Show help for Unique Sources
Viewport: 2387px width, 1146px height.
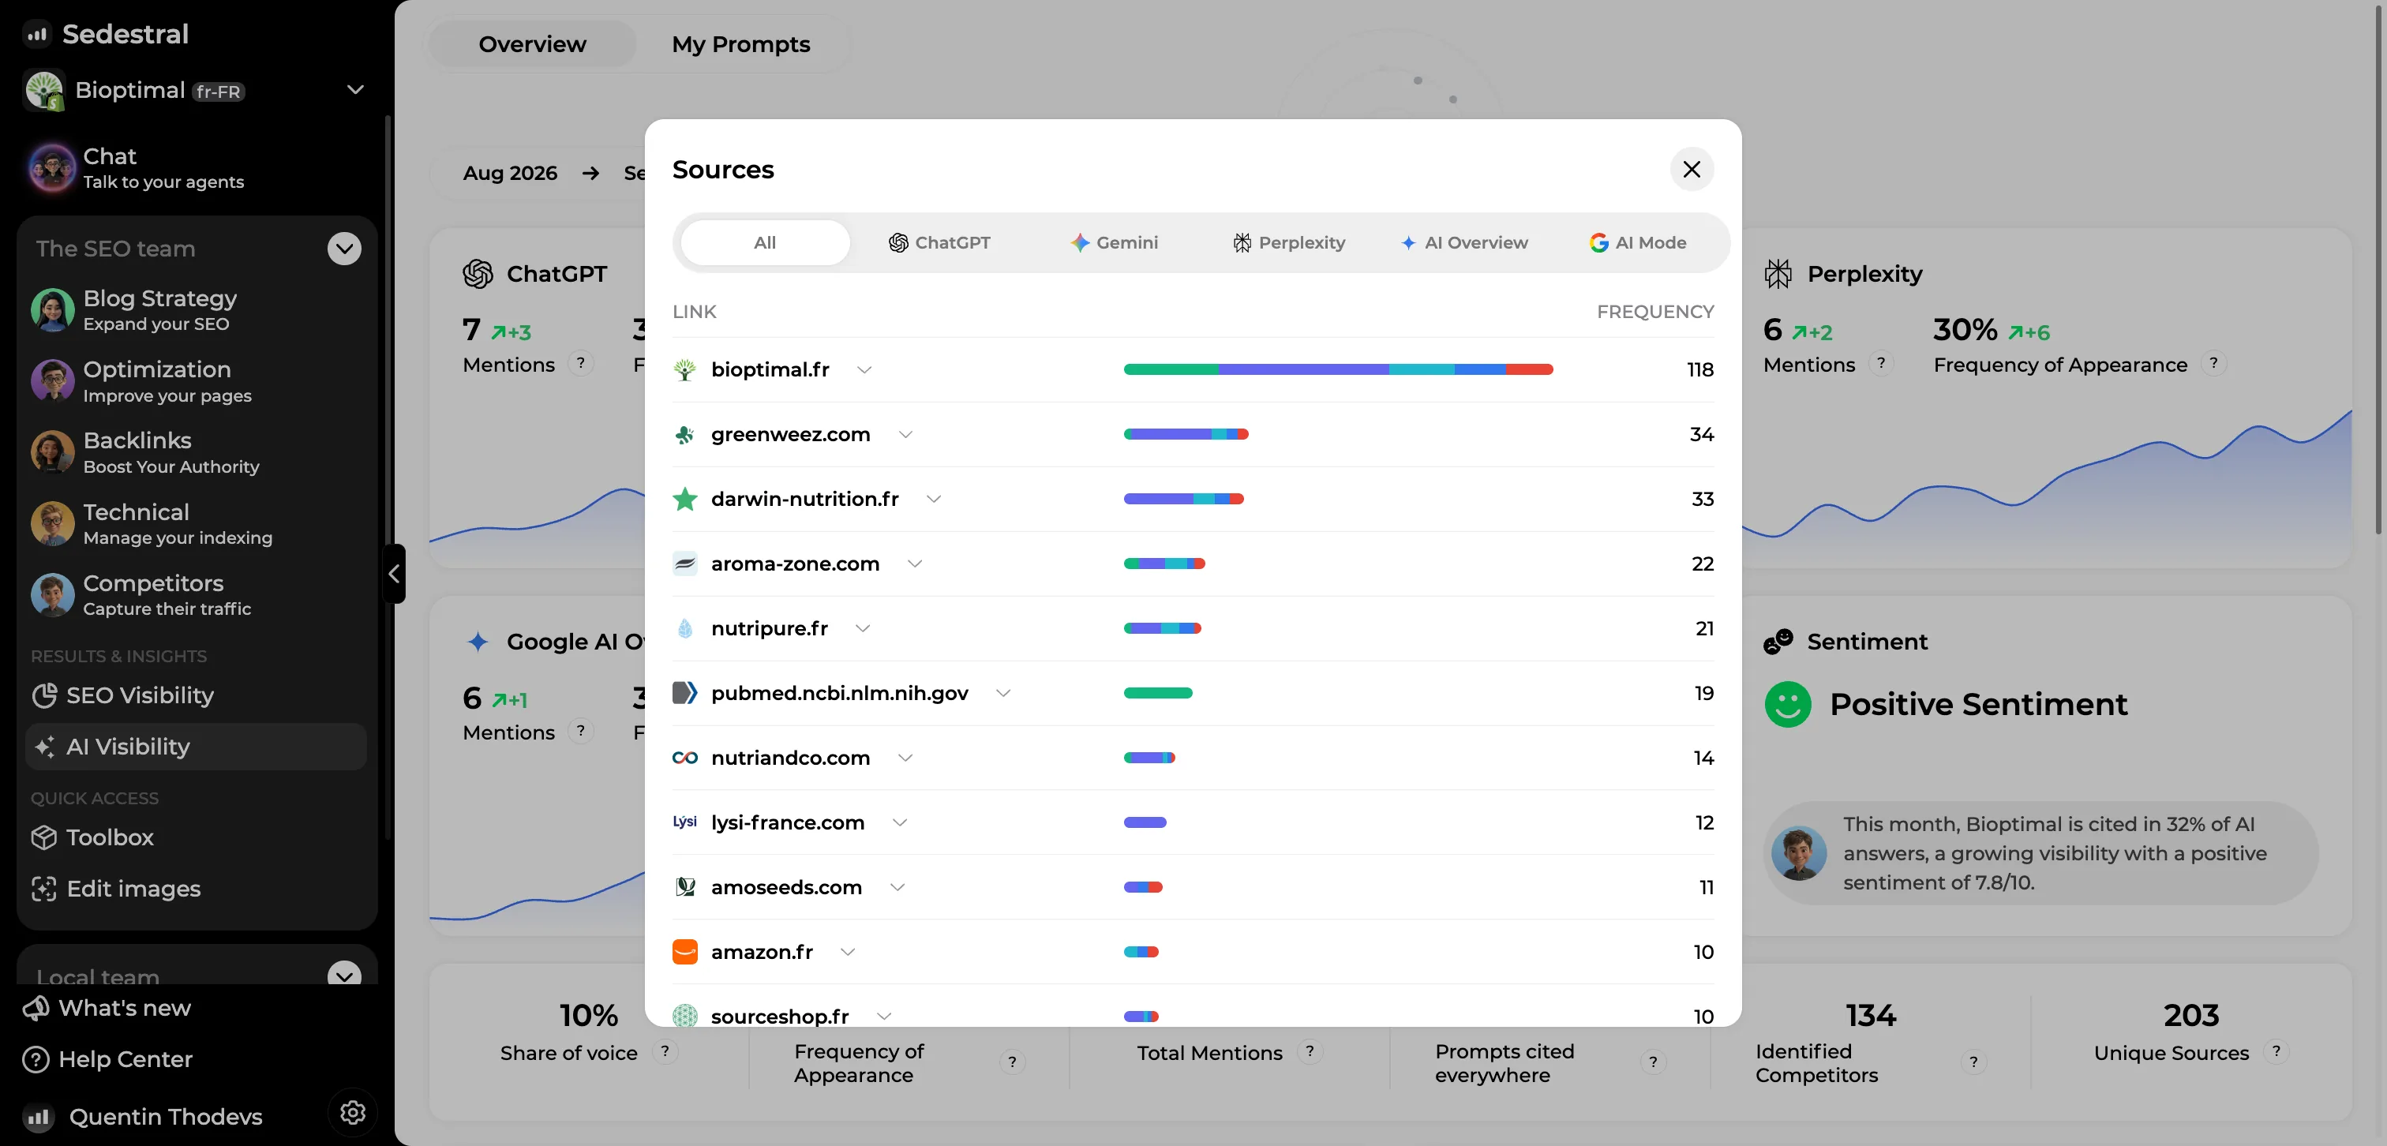(2276, 1051)
